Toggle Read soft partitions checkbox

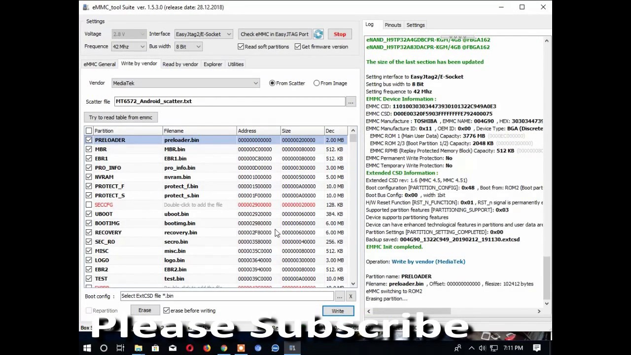[241, 46]
